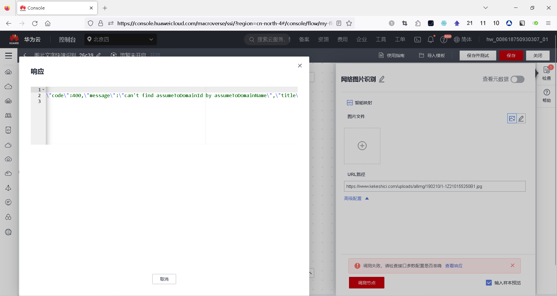Open the hamburger service list menu

(9, 56)
